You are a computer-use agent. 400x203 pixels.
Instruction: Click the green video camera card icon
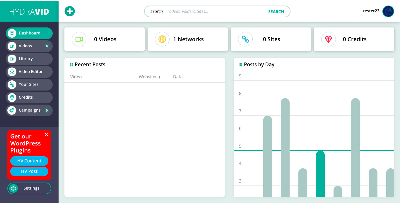point(79,39)
